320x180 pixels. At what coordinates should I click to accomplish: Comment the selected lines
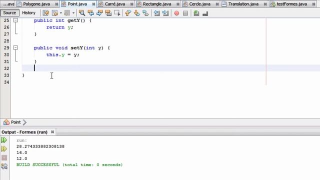pyautogui.click(x=196, y=13)
